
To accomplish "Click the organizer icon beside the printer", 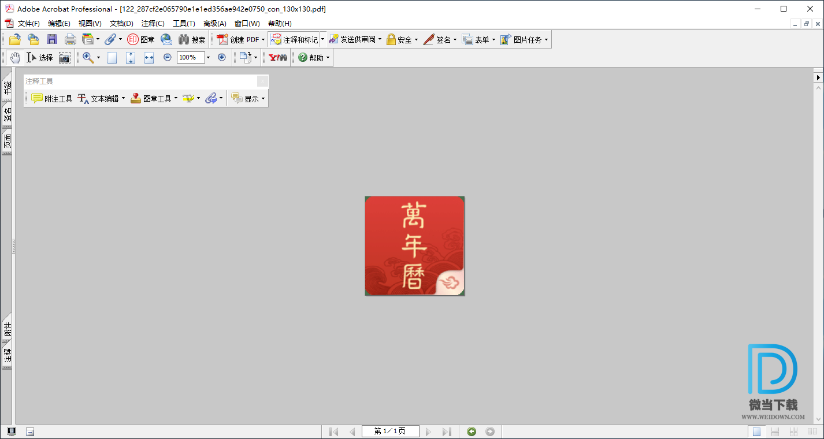I will [88, 39].
